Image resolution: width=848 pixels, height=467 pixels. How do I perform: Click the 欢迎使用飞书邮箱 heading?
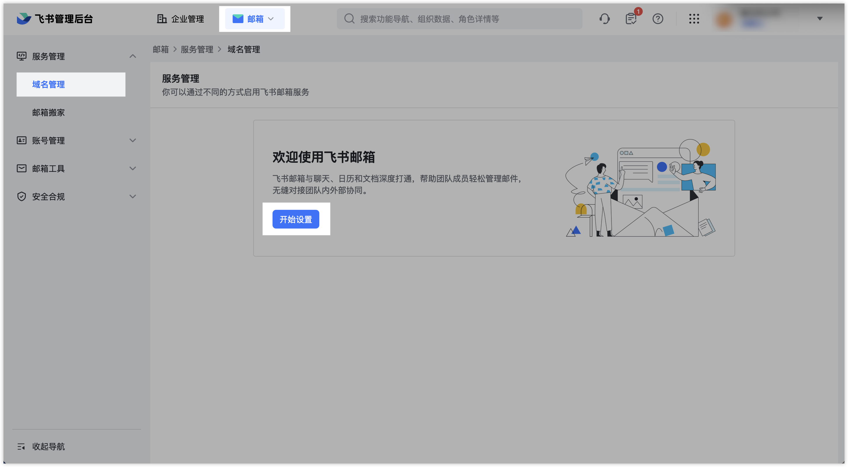click(x=324, y=157)
